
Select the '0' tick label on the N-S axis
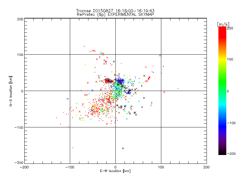22,91
